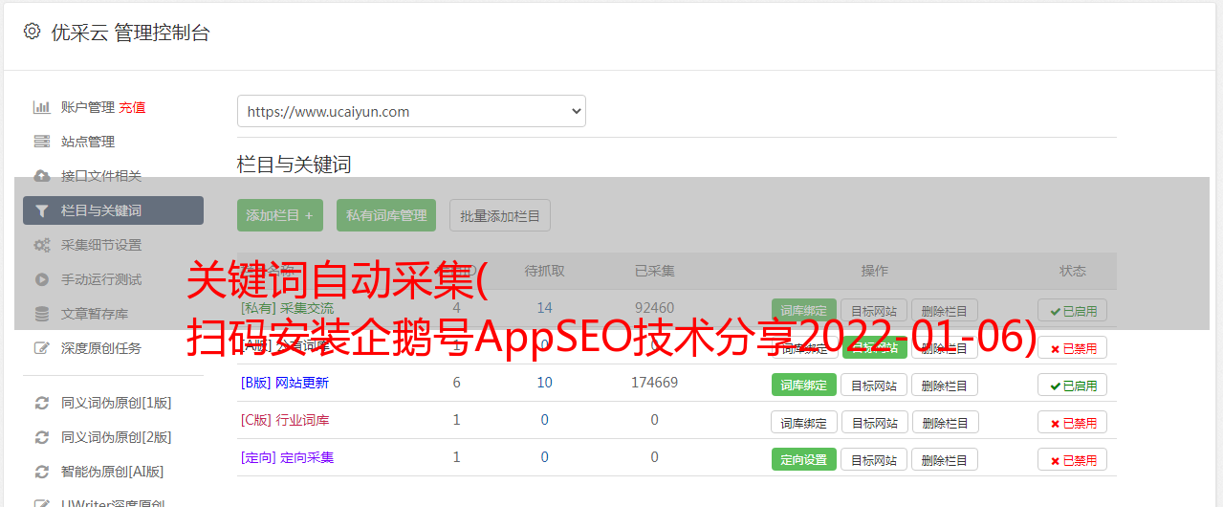Toggle 已启用 status of 网站更新 row
Screen dimensions: 1223x507
(1073, 385)
